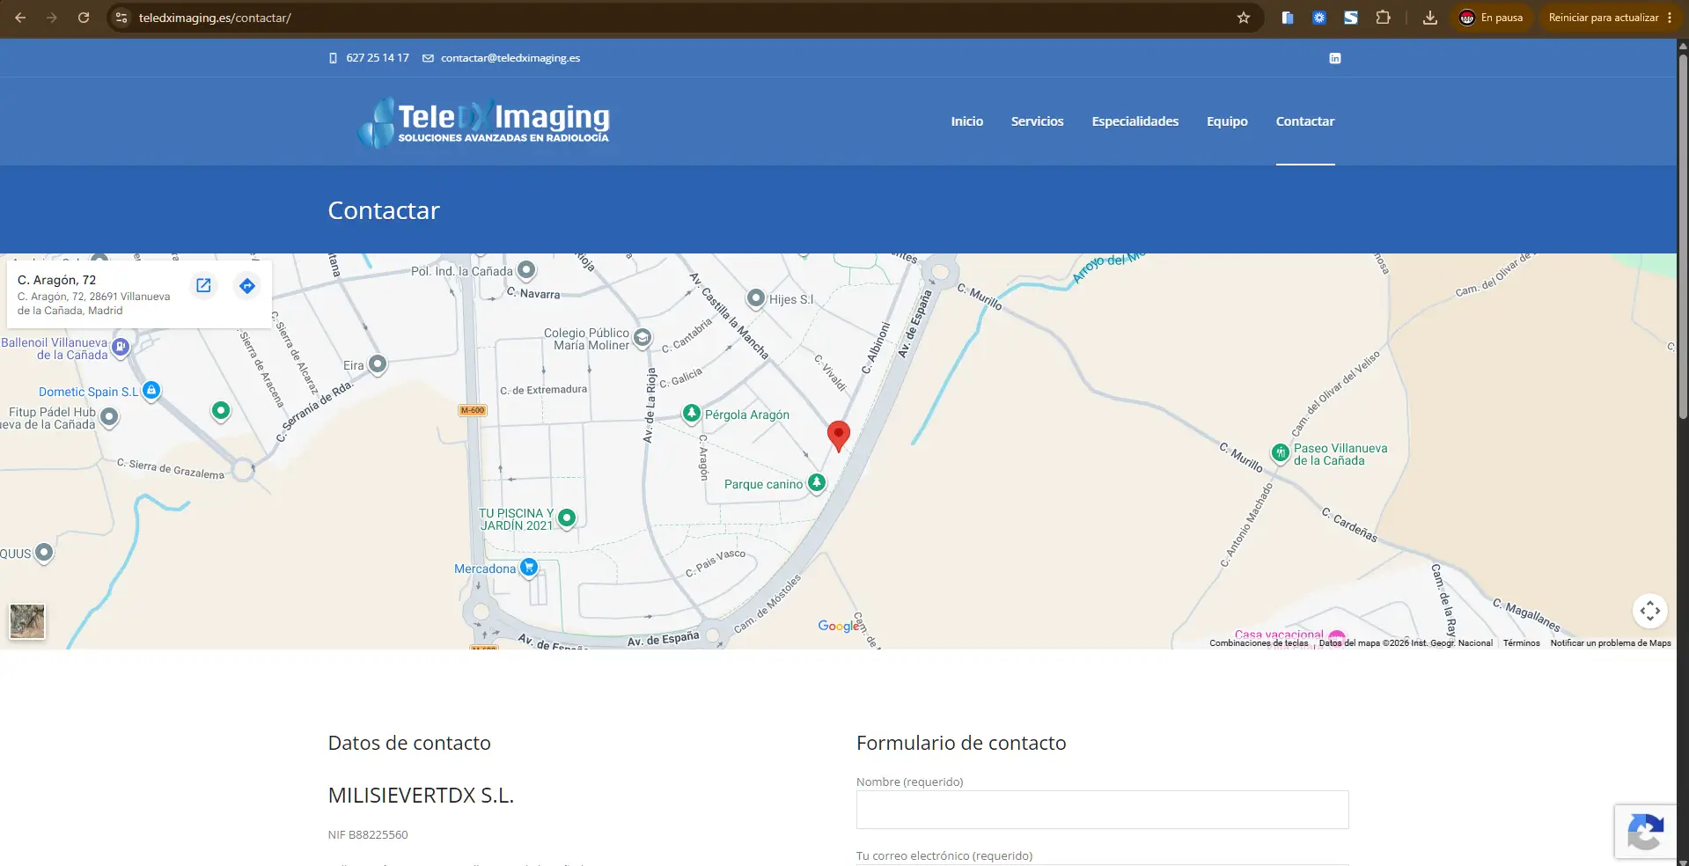Open the browser downloads icon
Viewport: 1689px width, 866px height.
[1430, 18]
